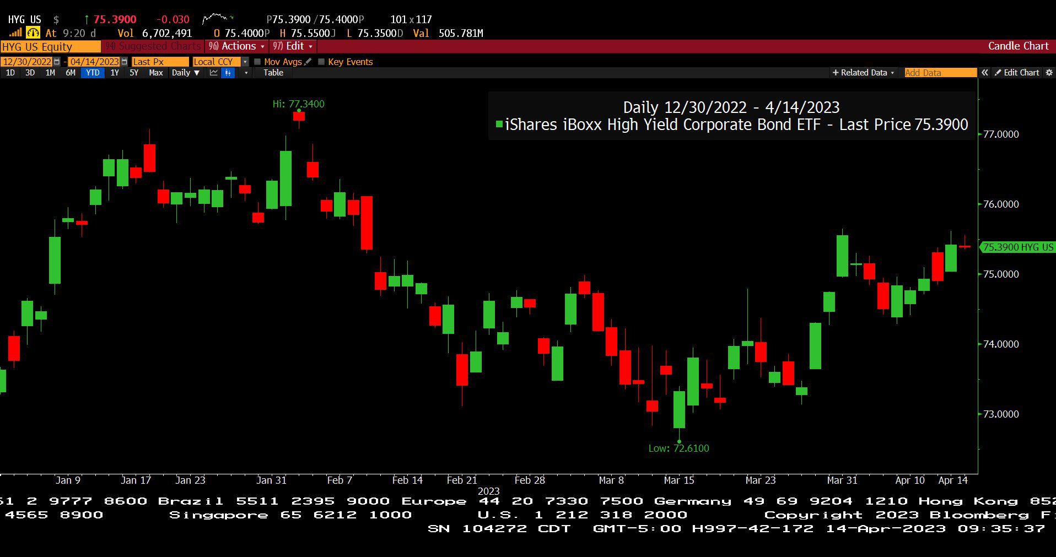Image resolution: width=1056 pixels, height=557 pixels.
Task: Click the O 75.4000P open value
Action: [x=241, y=33]
